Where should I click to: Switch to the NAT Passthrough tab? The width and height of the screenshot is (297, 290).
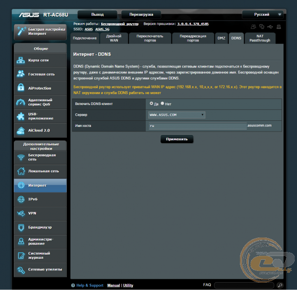click(260, 38)
